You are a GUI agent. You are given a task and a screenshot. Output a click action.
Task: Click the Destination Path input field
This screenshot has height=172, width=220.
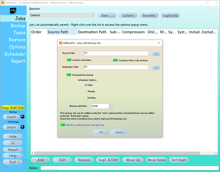(x=116, y=67)
